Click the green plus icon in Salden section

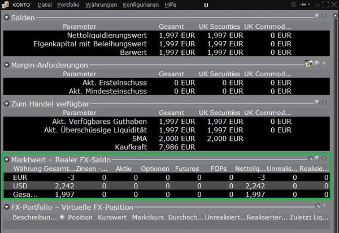pyautogui.click(x=324, y=16)
